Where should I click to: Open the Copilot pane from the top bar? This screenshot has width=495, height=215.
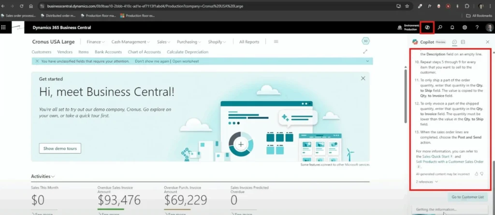point(427,28)
